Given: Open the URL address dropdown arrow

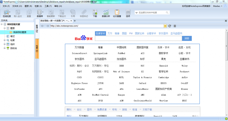Looking at the screenshot, I should point(165,26).
